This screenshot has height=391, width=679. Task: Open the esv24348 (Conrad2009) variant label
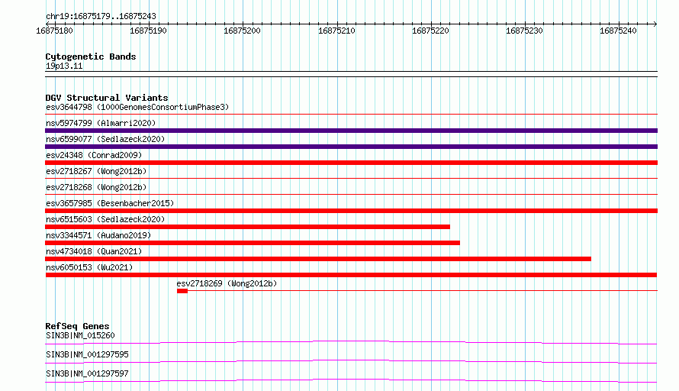[94, 155]
